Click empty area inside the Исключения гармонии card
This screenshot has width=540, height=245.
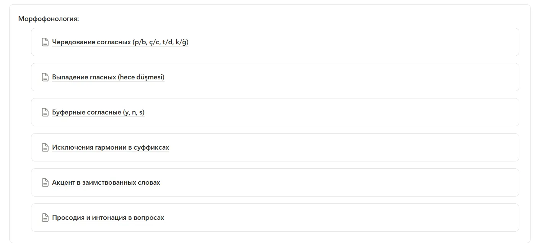[x=344, y=147]
